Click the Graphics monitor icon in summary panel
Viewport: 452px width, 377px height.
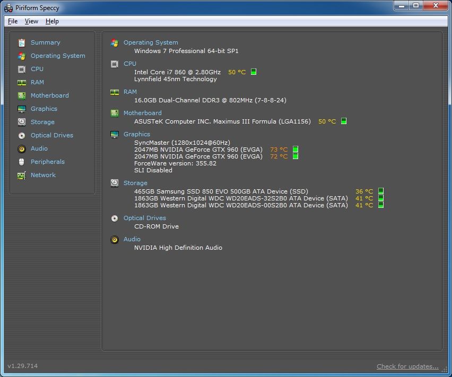click(x=115, y=135)
